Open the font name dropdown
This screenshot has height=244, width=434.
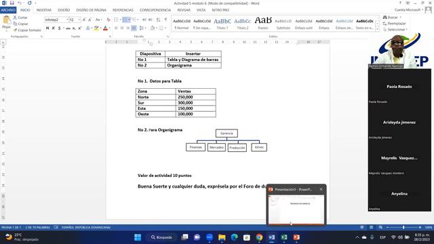[66, 20]
